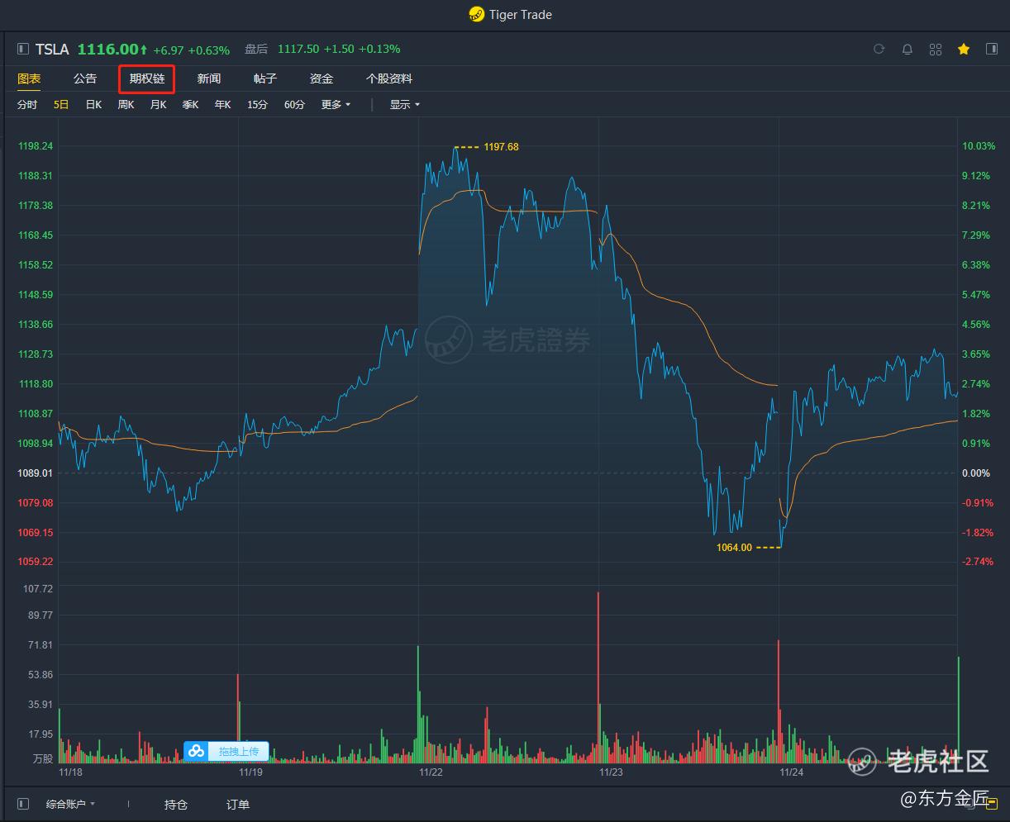Open the price alert bell icon
Image resolution: width=1010 pixels, height=822 pixels.
(907, 50)
